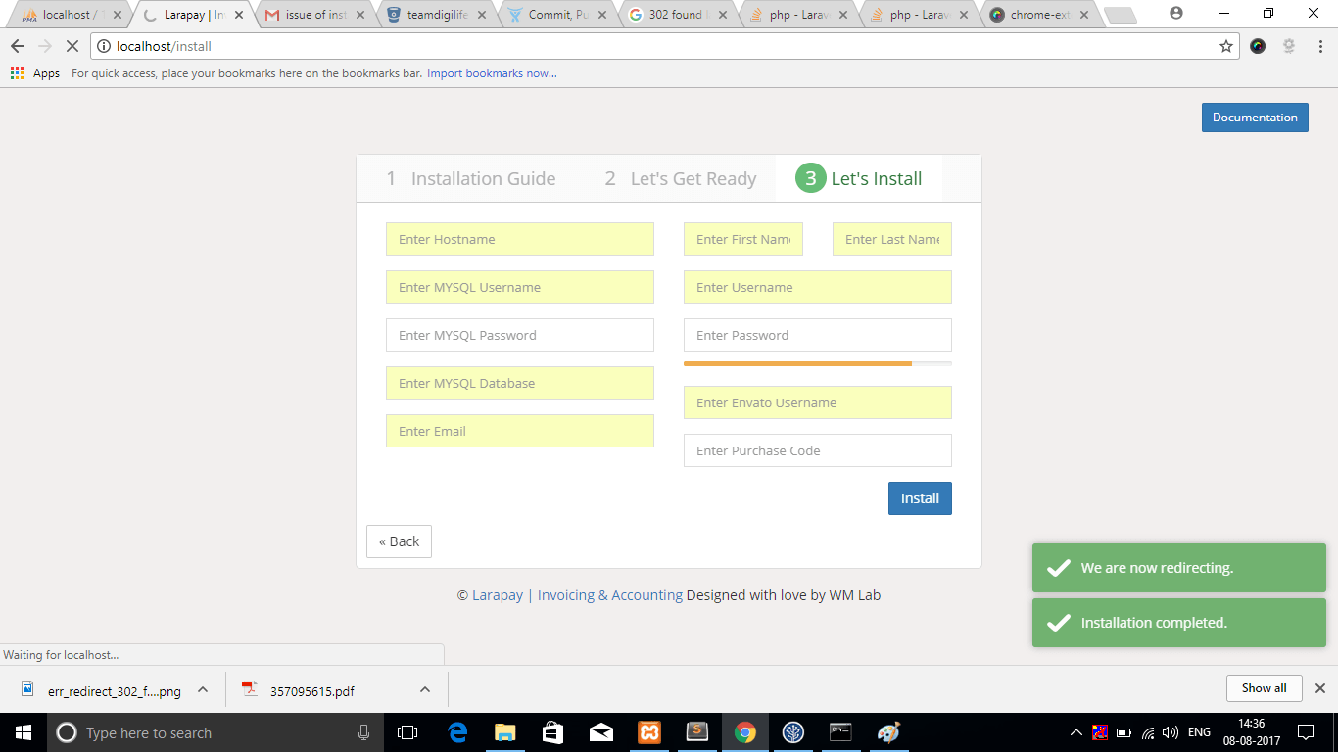The image size is (1338, 752).
Task: Expand options for 357095615.pdf download
Action: 425,689
